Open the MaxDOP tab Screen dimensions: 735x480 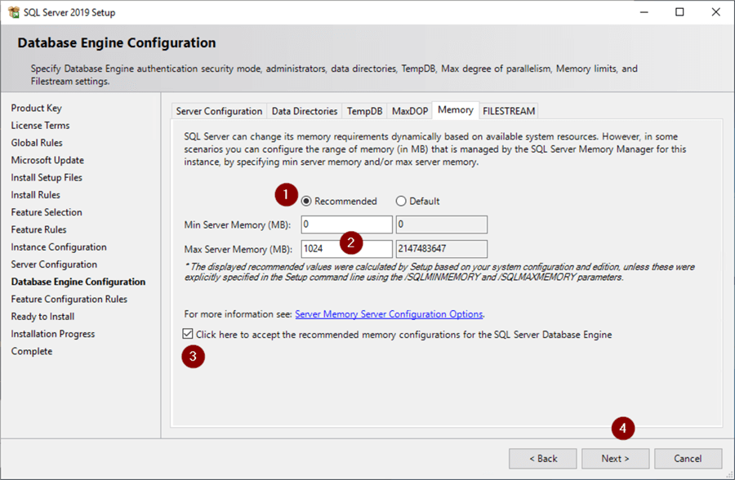[409, 111]
